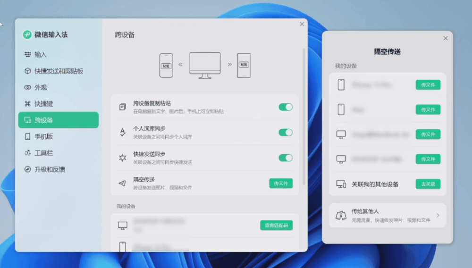472x268 pixels.
Task: Expand 传给其他人 with the chevron arrow
Action: coord(438,215)
